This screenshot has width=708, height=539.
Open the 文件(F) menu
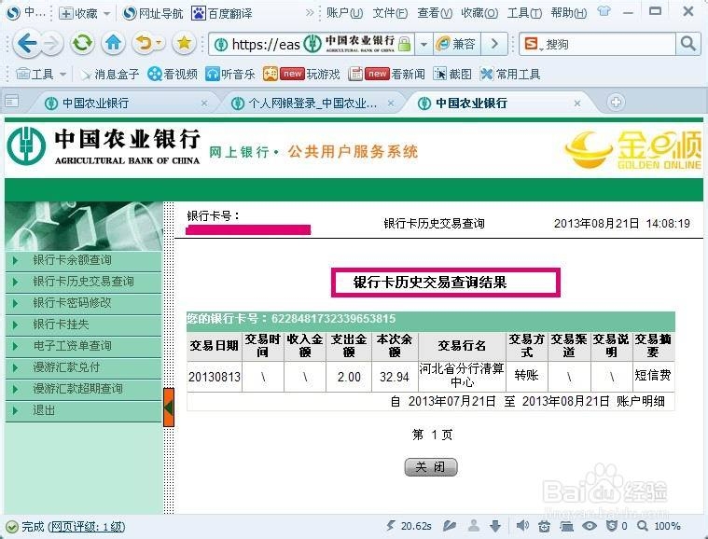390,13
